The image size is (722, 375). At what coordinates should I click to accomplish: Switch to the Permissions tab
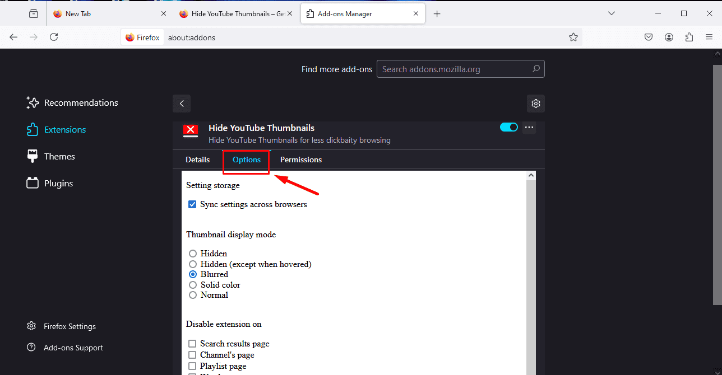pyautogui.click(x=301, y=160)
